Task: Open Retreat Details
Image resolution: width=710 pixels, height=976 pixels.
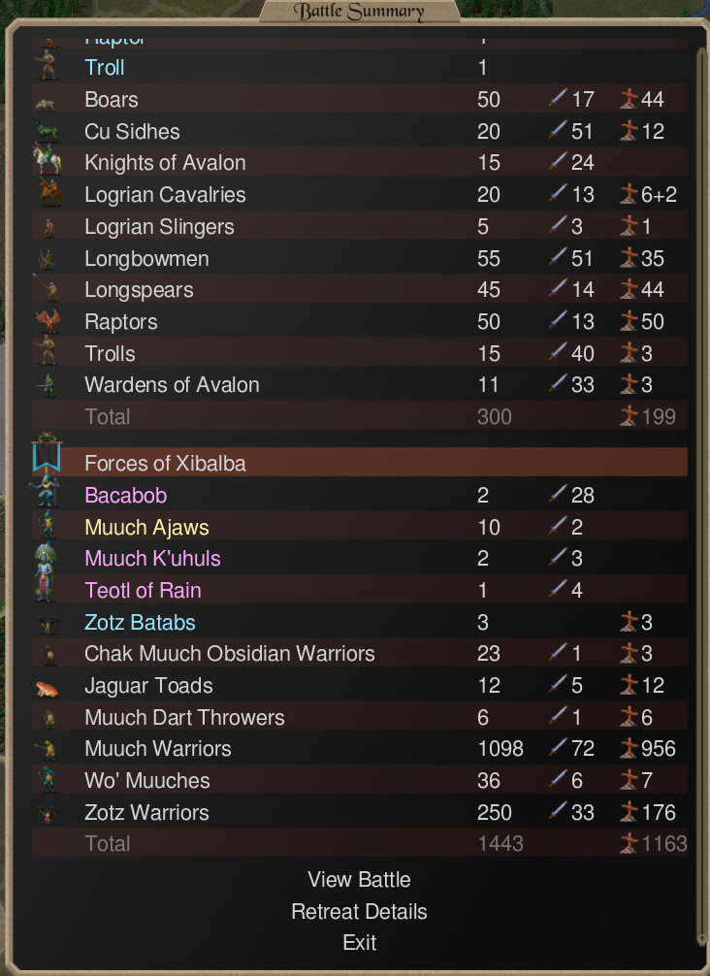Action: pos(359,911)
